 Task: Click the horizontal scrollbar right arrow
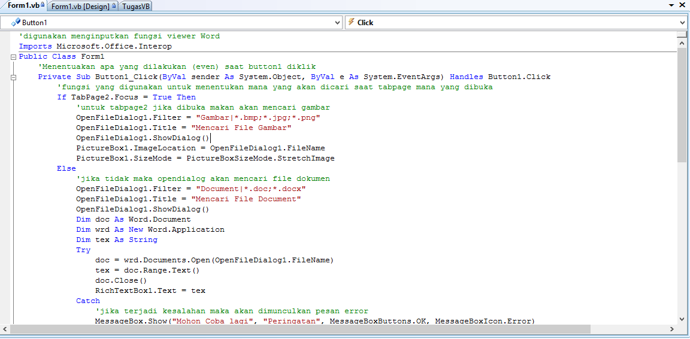(x=671, y=329)
